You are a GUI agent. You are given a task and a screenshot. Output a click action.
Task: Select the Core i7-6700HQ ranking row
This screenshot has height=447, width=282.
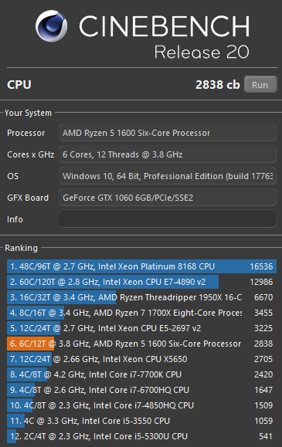(x=142, y=390)
